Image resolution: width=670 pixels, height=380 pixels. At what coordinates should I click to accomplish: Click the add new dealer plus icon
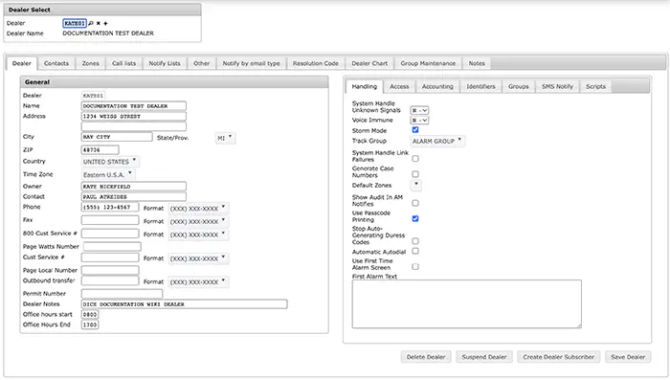coord(105,23)
